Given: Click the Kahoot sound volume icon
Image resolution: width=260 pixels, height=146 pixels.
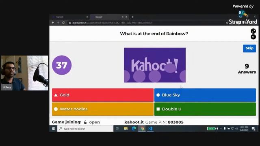Looking at the screenshot, I should coord(253,37).
